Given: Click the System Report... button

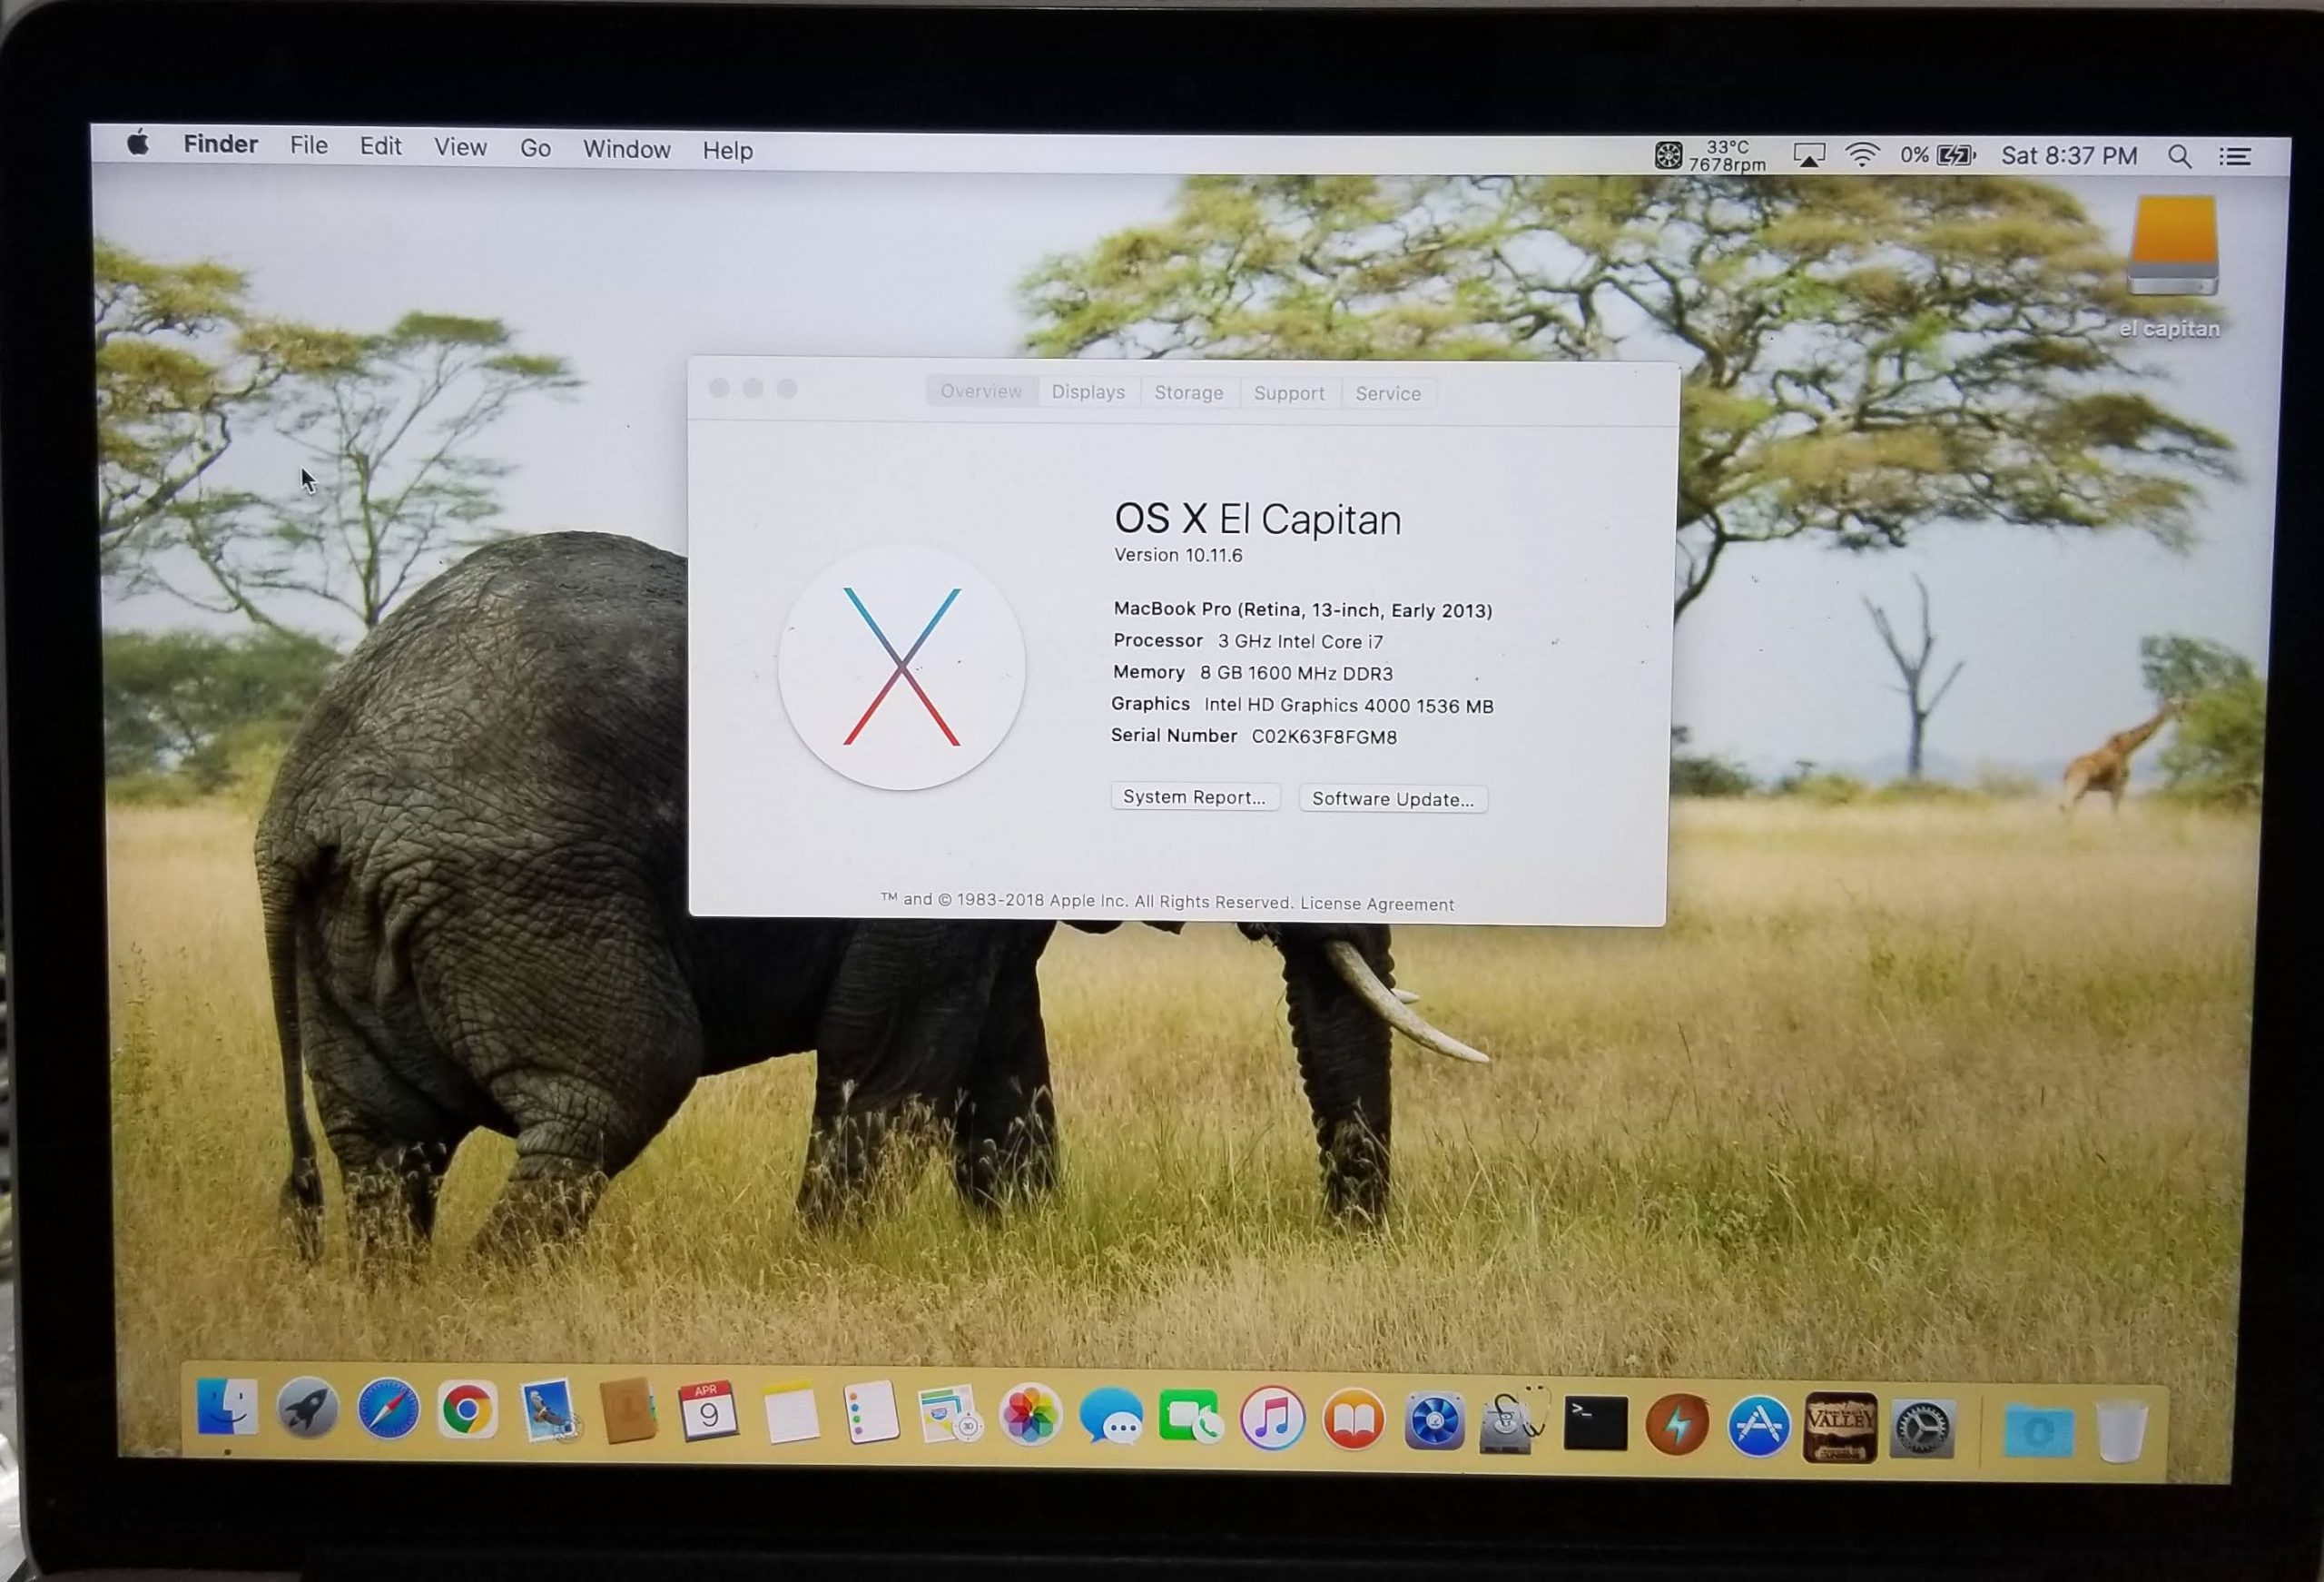Looking at the screenshot, I should click(x=1195, y=796).
